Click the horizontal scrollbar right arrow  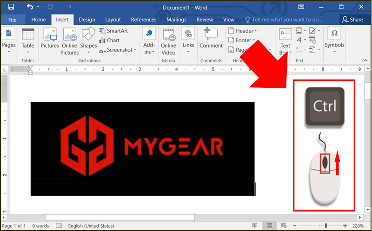[360, 217]
